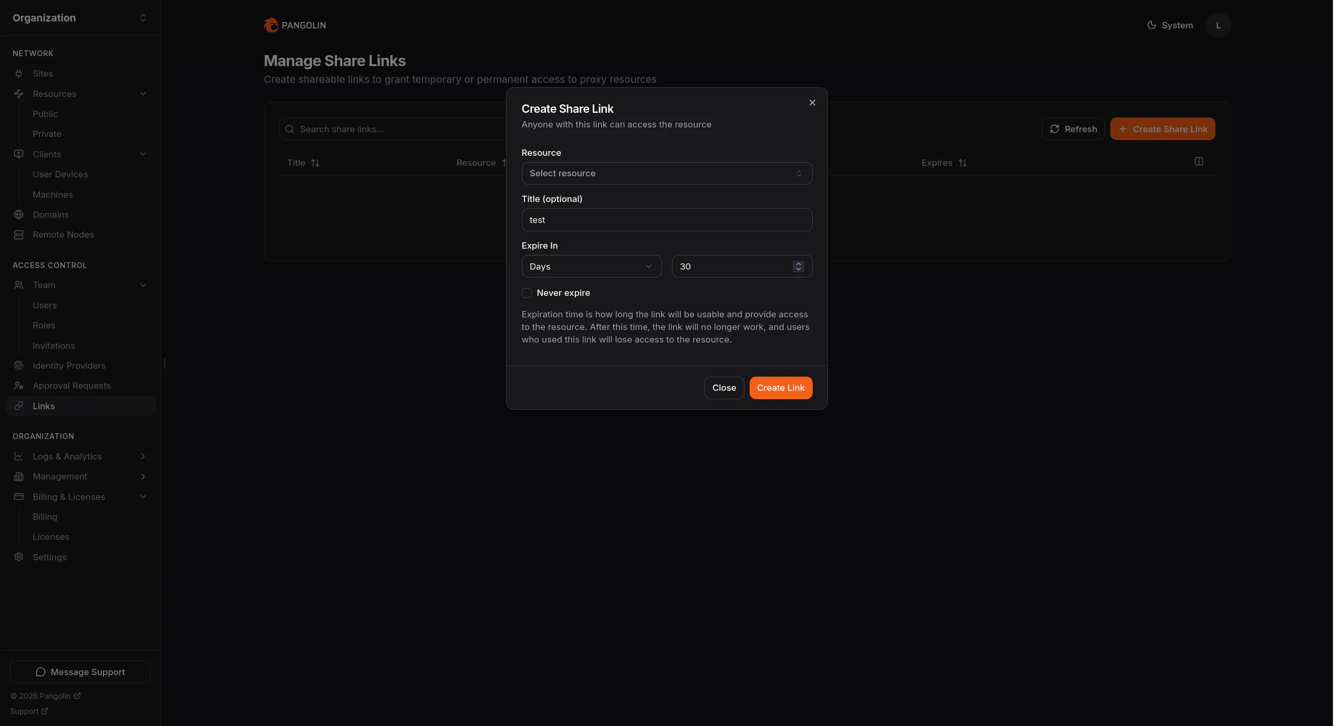Click the Message Support button
This screenshot has width=1334, height=726.
[x=80, y=671]
